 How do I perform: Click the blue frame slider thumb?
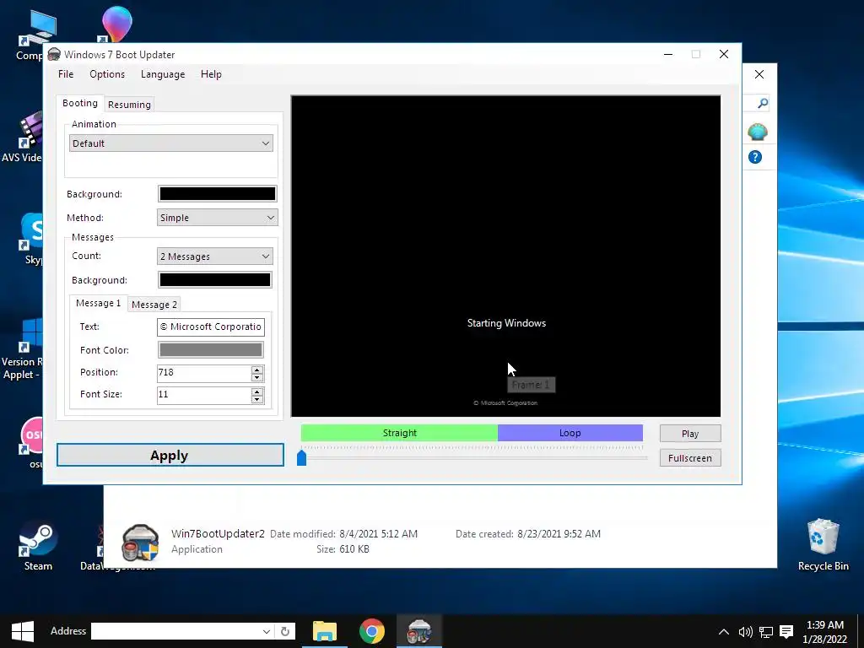(301, 458)
